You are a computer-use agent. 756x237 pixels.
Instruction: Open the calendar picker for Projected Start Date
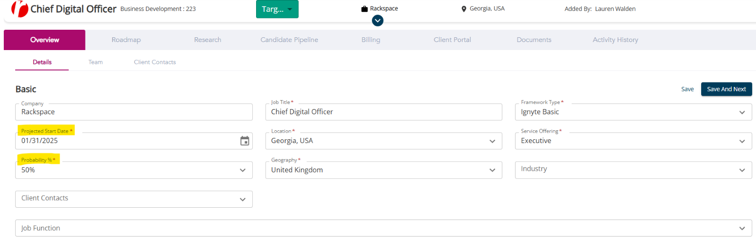tap(245, 141)
